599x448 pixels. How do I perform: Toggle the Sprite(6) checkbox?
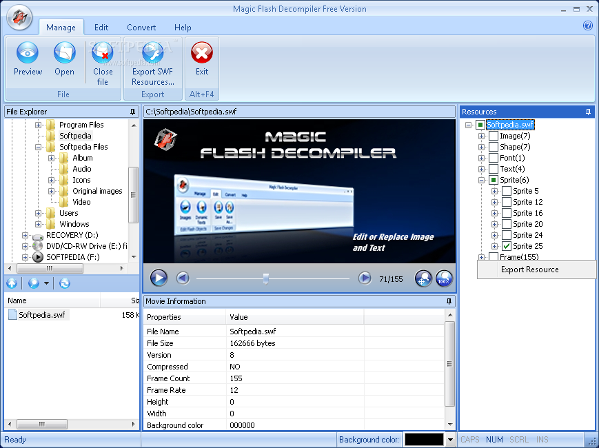point(494,180)
